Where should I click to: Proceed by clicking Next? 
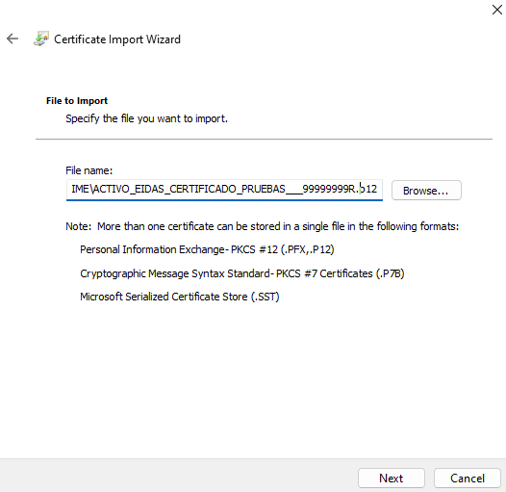click(x=392, y=478)
